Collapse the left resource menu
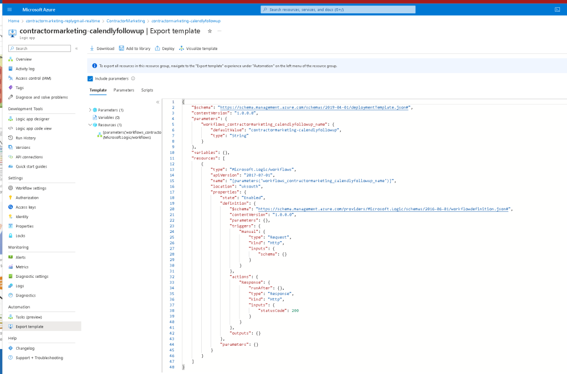 [76, 48]
